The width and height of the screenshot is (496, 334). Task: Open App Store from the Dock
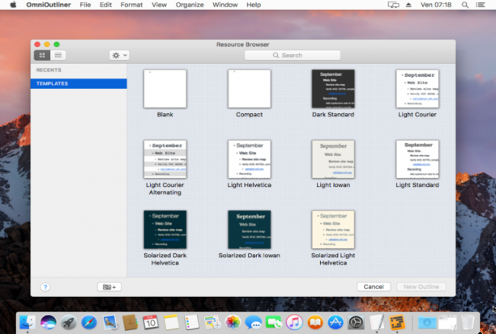[x=336, y=323]
